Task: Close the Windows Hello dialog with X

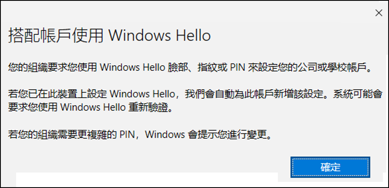Action: (379, 13)
